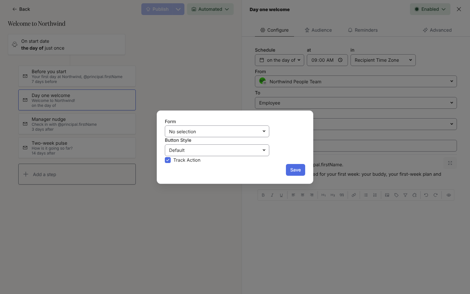Image resolution: width=470 pixels, height=294 pixels.
Task: Toggle bold formatting in editor toolbar
Action: [263, 195]
